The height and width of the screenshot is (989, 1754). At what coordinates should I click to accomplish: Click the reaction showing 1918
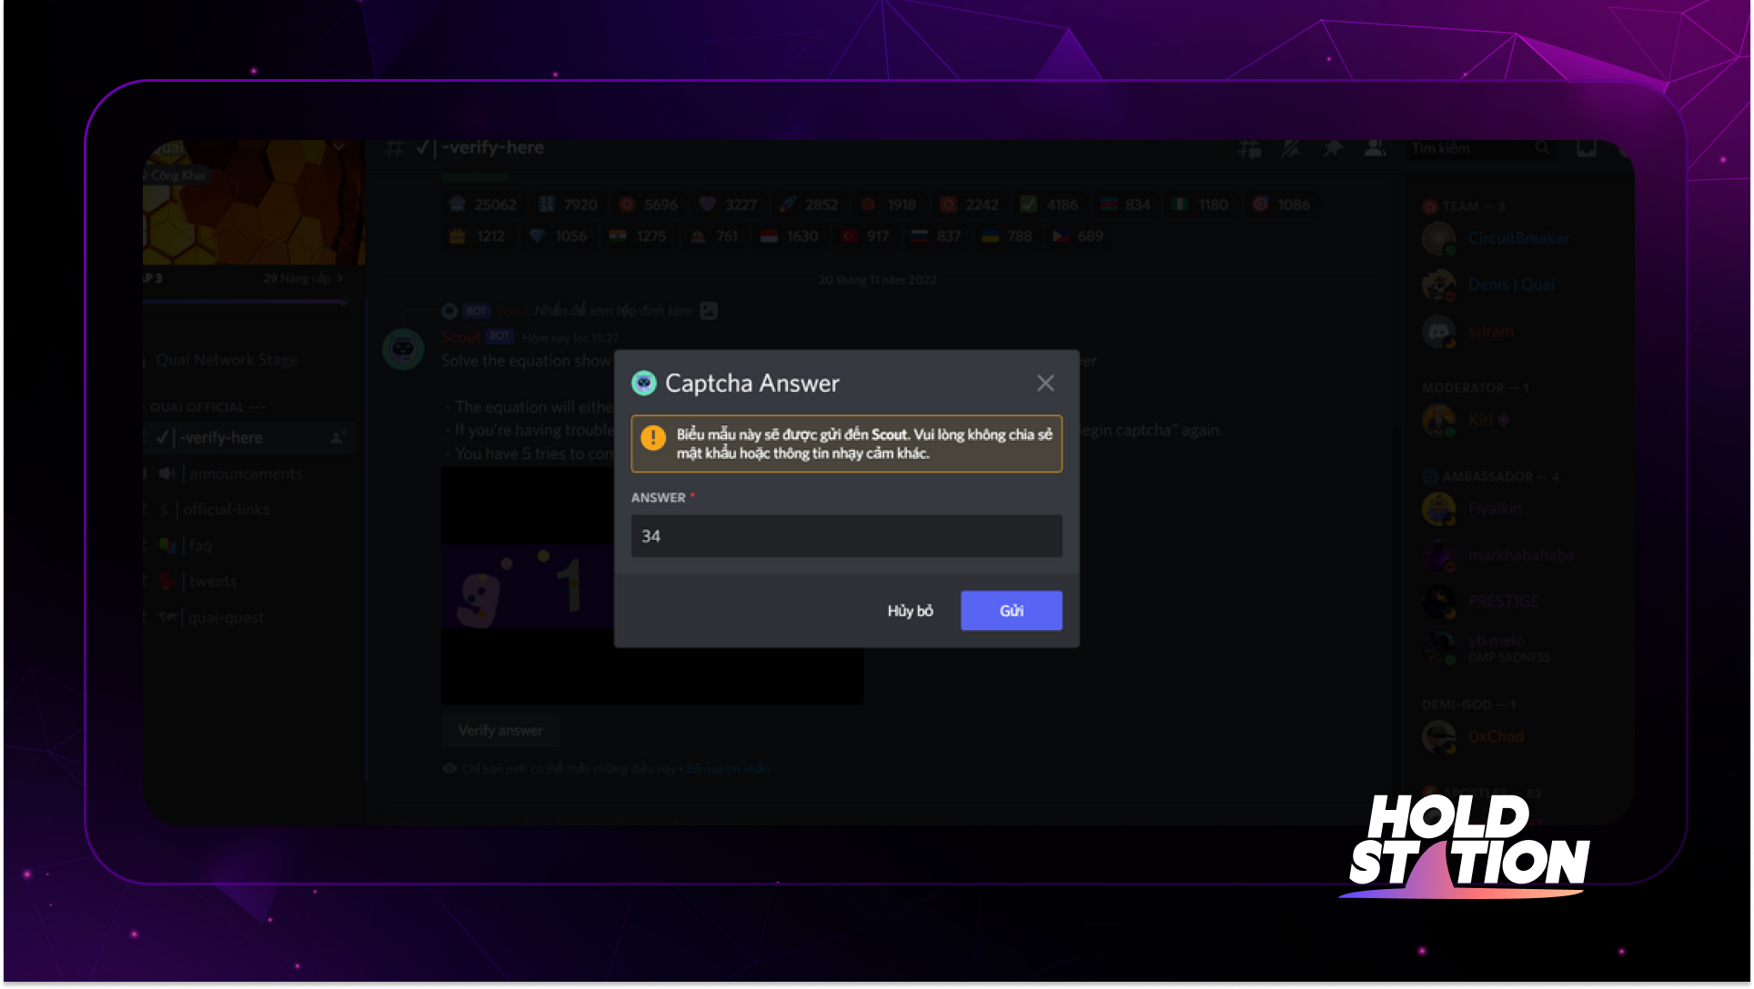tap(889, 205)
